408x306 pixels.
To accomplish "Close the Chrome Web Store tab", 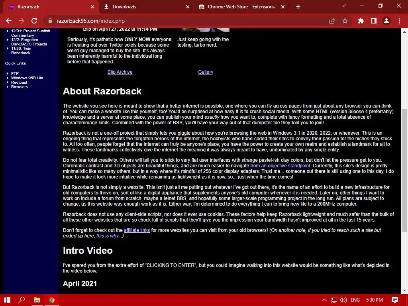I will point(283,7).
